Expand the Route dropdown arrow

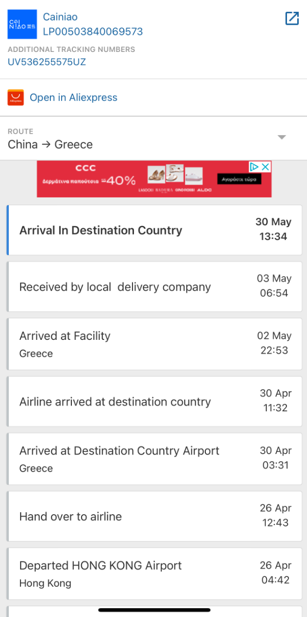(x=281, y=137)
